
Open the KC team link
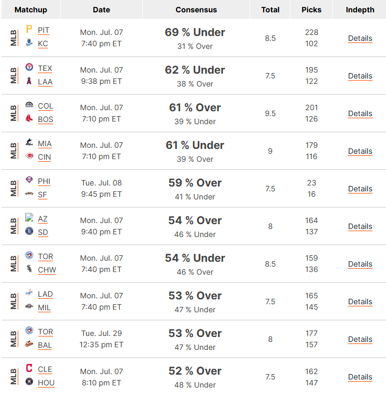(x=42, y=44)
